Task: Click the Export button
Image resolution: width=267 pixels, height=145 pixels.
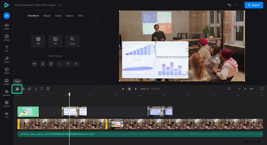Action: (x=254, y=5)
